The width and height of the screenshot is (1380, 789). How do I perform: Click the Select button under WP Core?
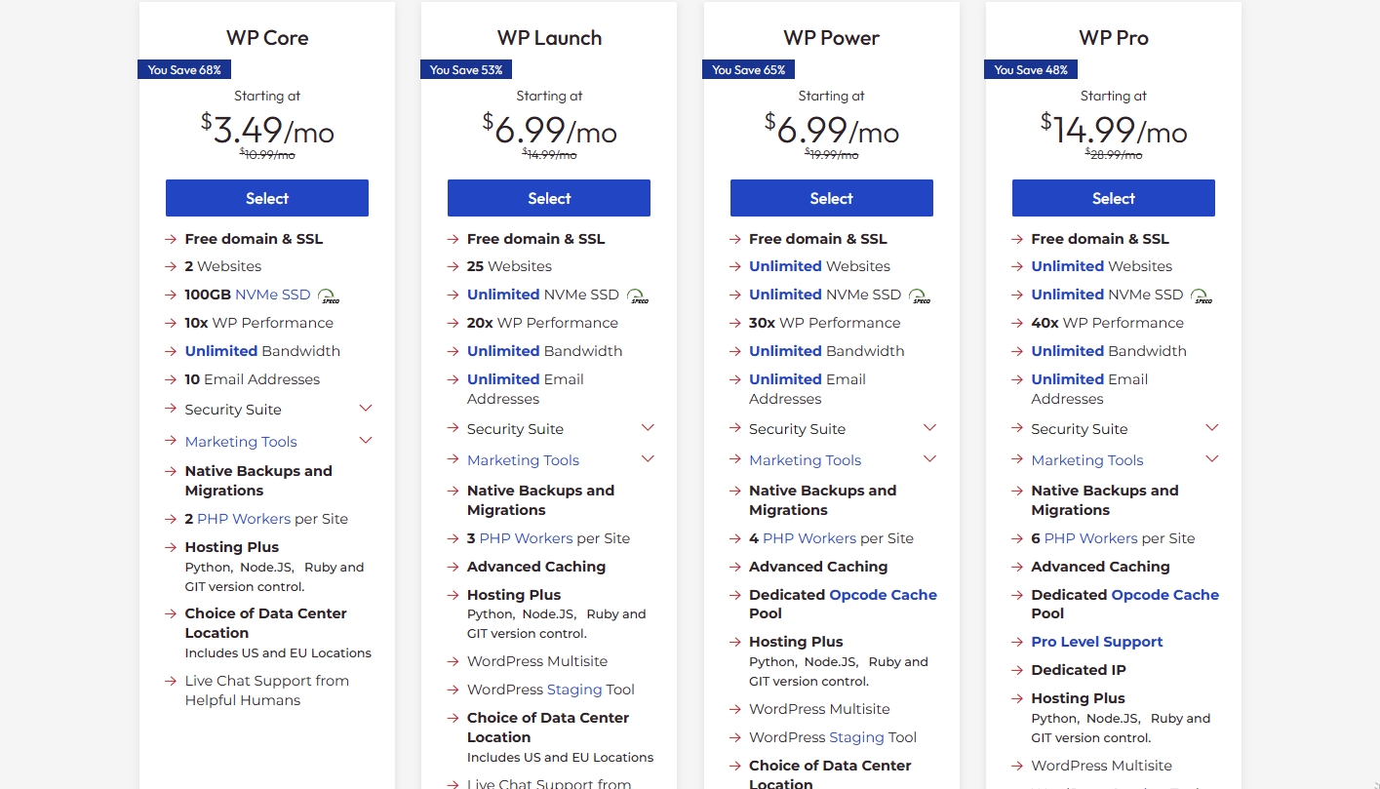click(x=266, y=198)
